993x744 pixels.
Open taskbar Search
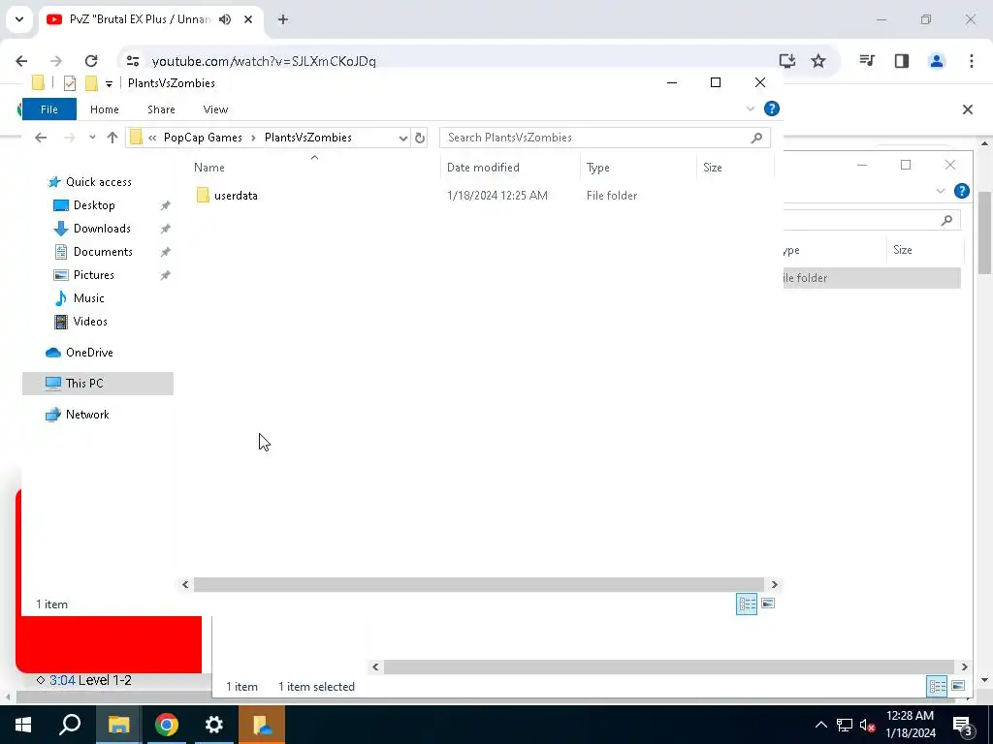pyautogui.click(x=70, y=725)
